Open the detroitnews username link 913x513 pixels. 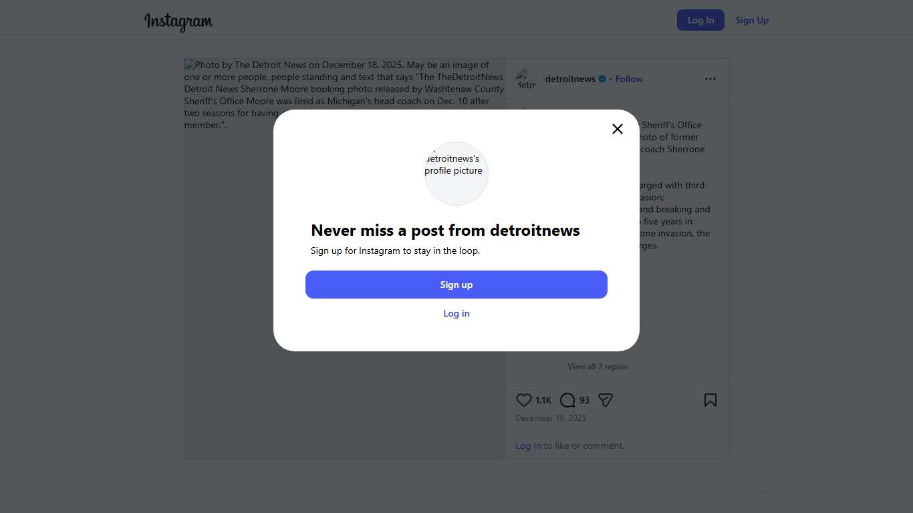[570, 79]
